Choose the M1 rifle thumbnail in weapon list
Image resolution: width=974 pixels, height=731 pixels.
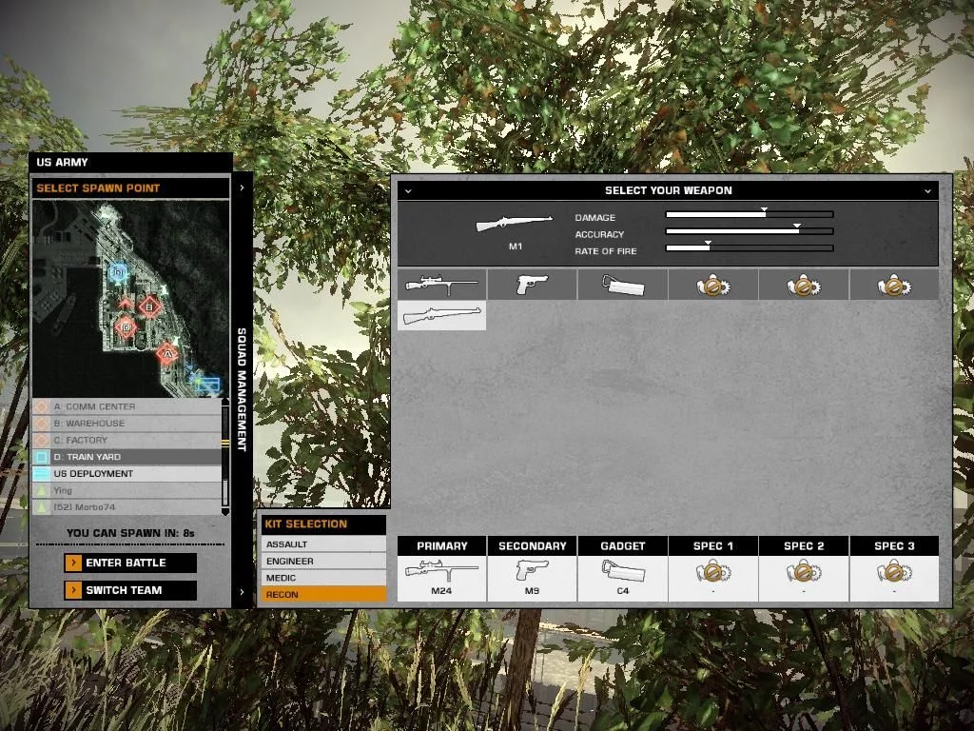[441, 315]
